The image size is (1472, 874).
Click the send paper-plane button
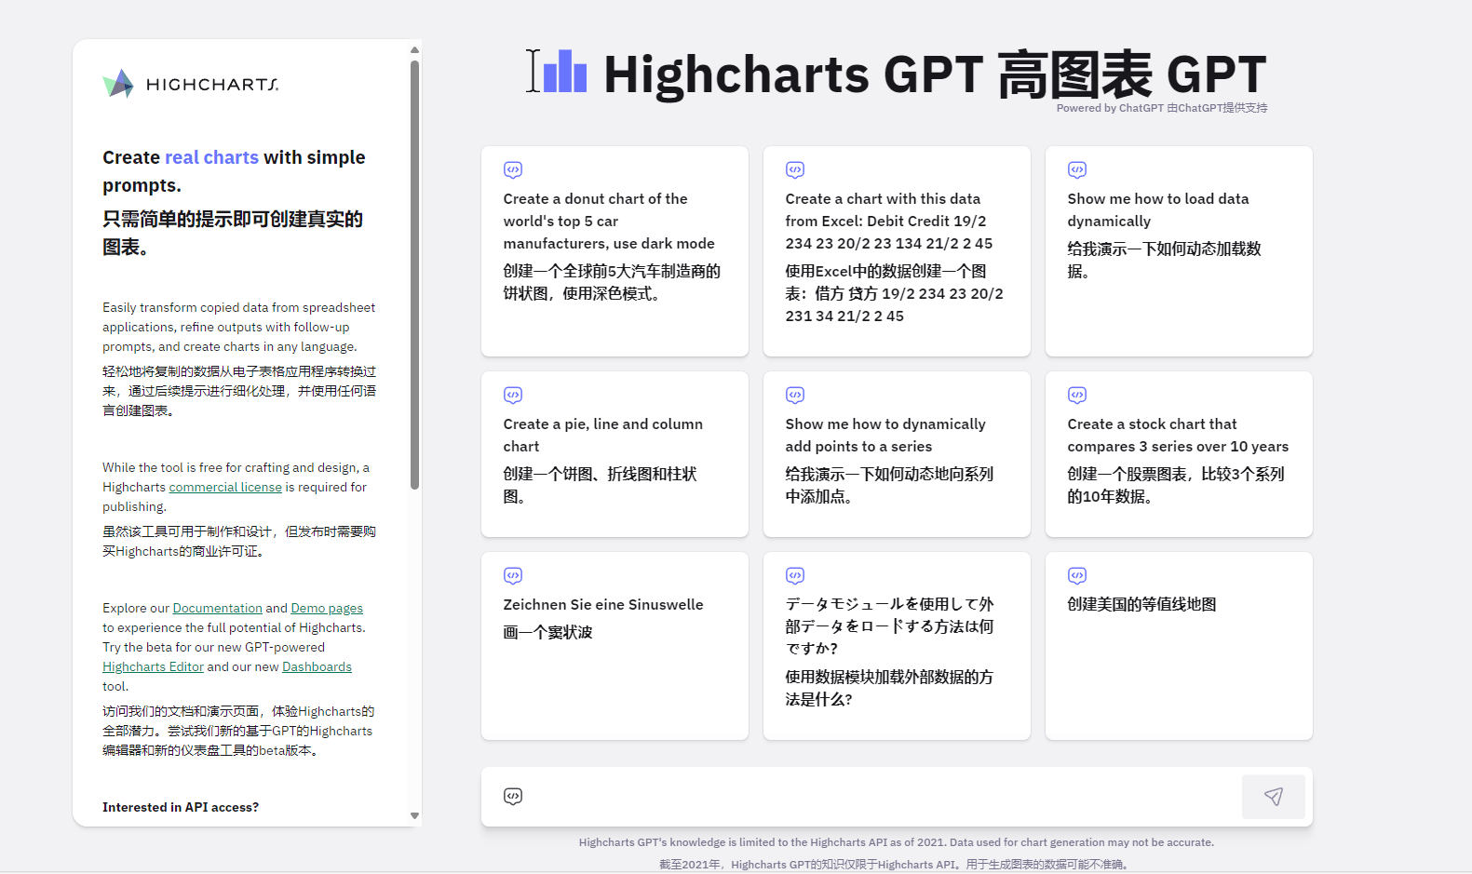pyautogui.click(x=1274, y=796)
